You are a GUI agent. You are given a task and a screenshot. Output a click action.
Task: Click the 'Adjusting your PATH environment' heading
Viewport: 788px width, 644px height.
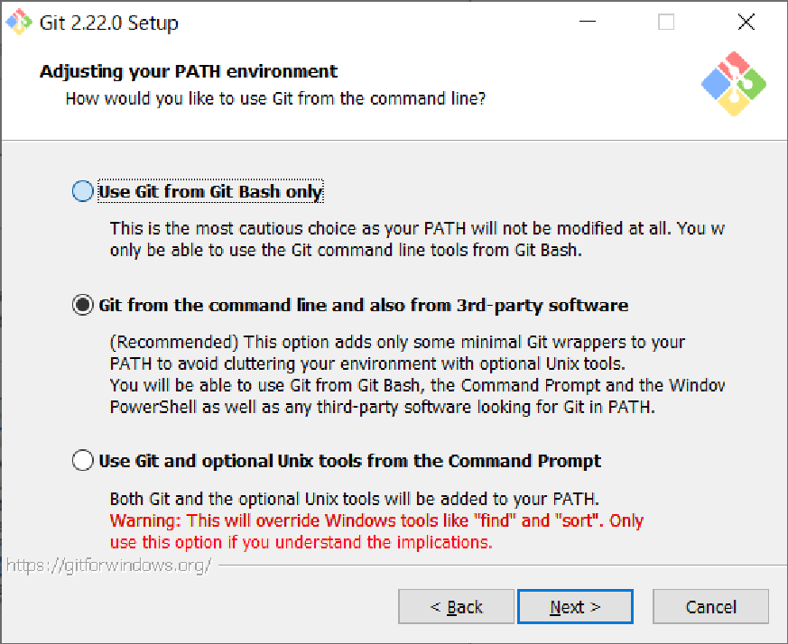click(189, 71)
